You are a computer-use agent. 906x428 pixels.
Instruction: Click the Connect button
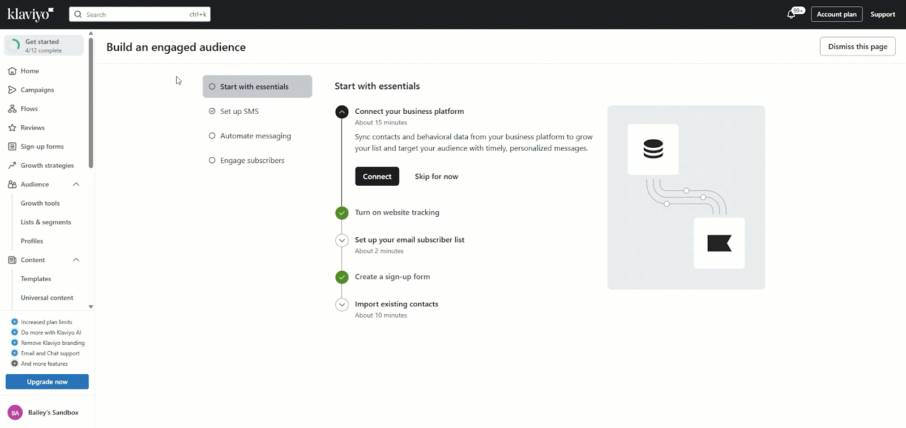377,177
